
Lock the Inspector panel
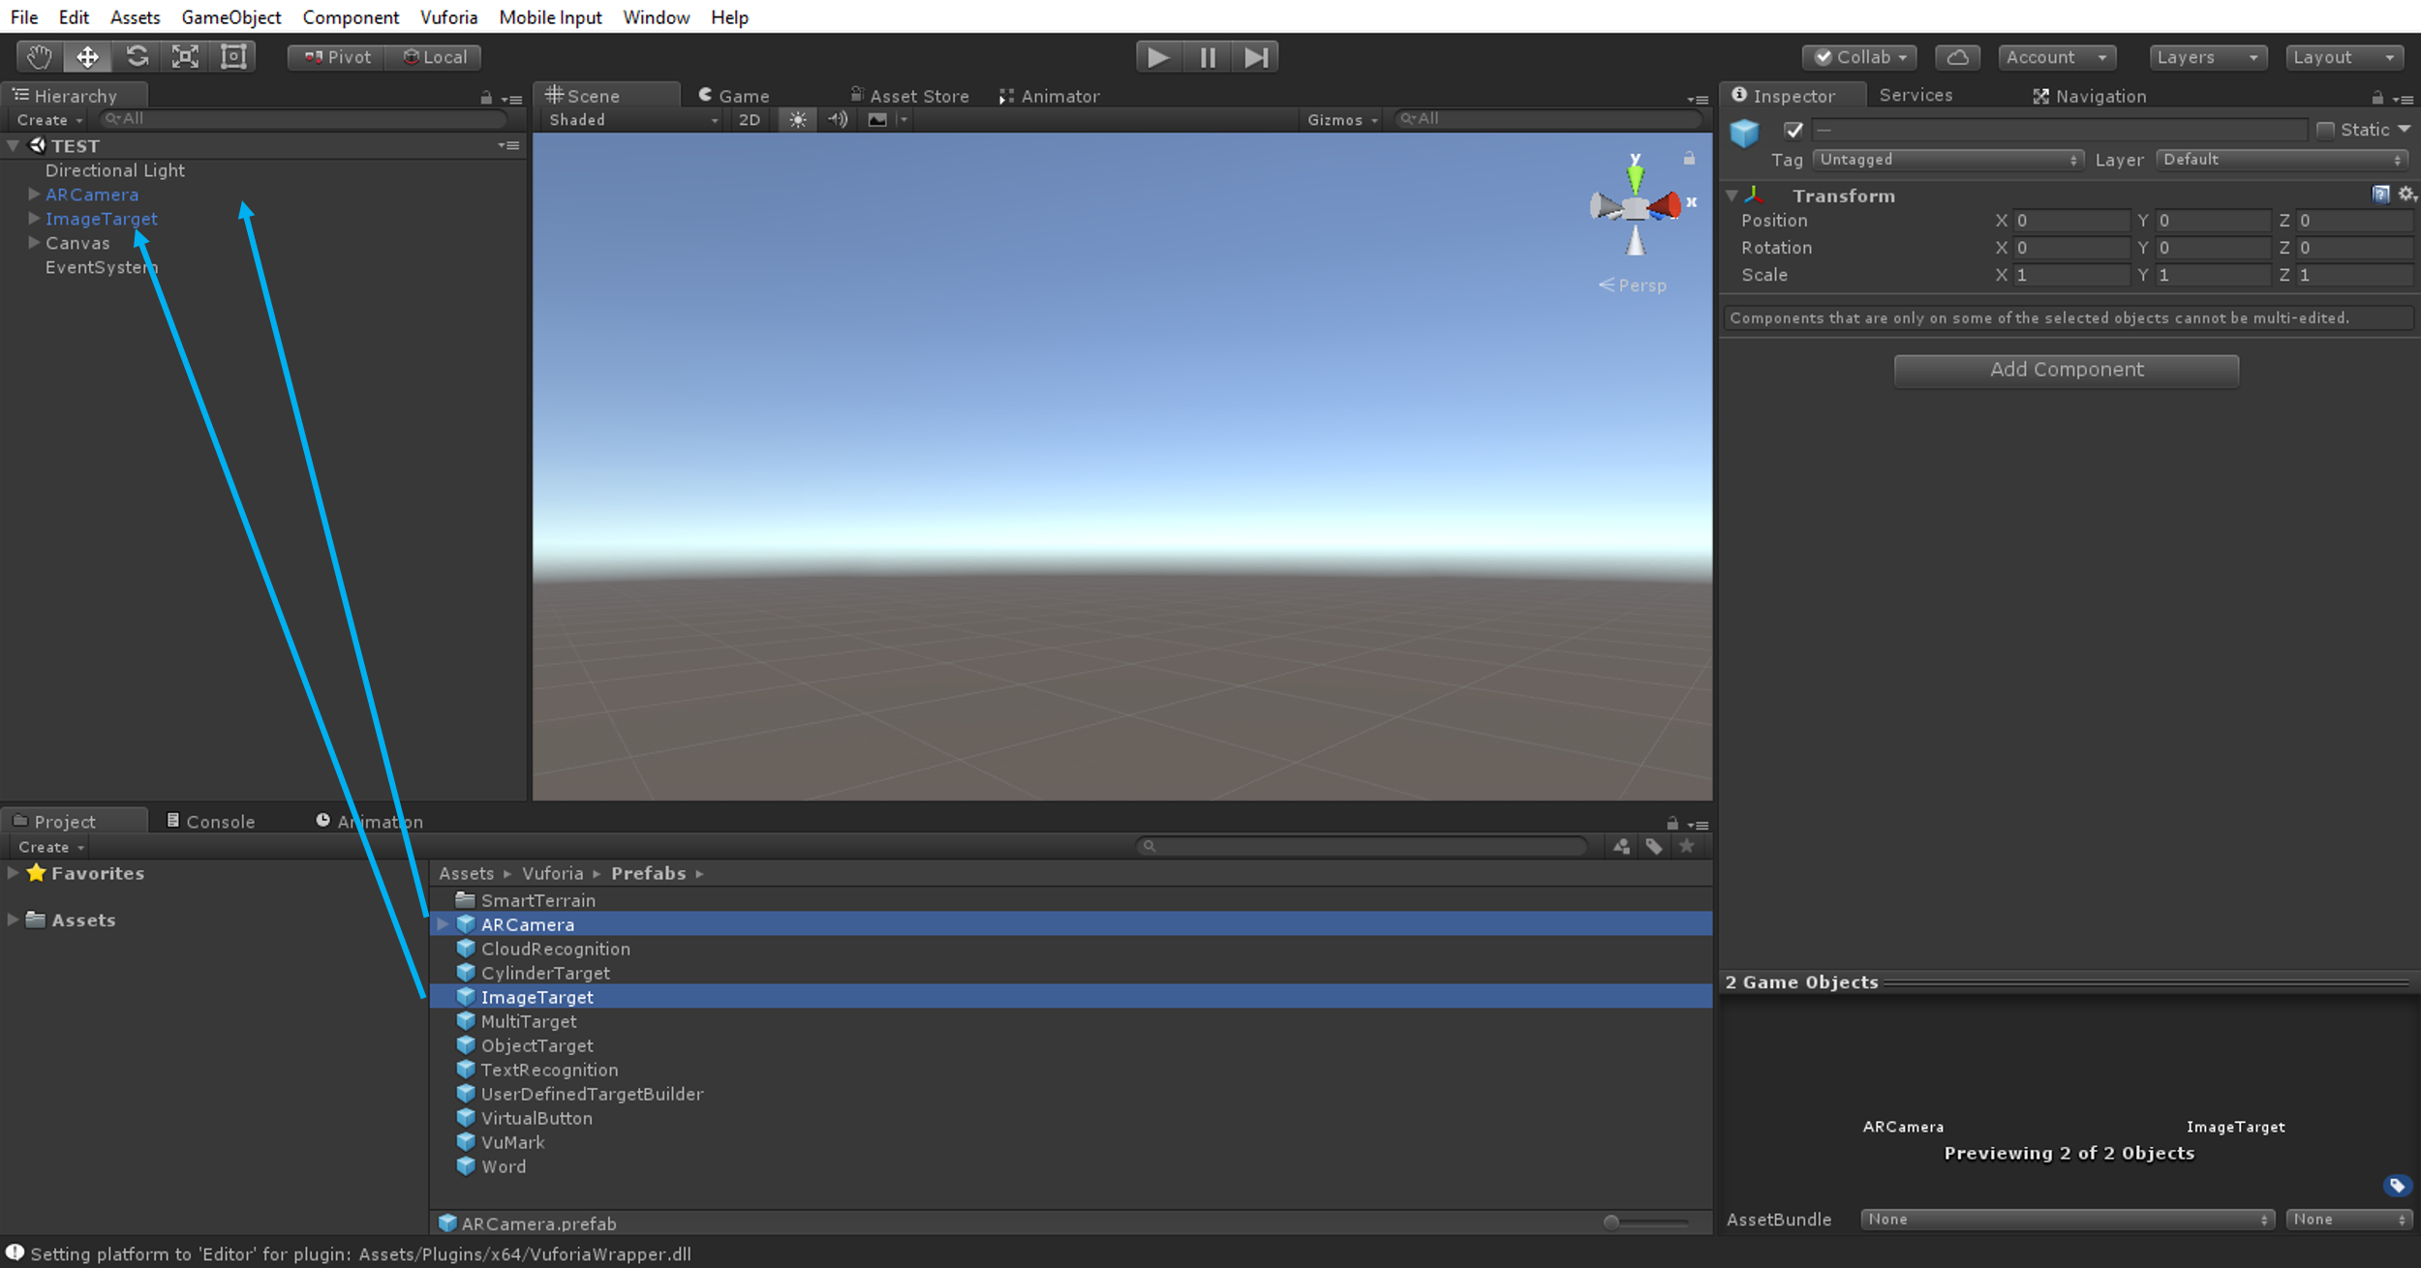[2376, 98]
